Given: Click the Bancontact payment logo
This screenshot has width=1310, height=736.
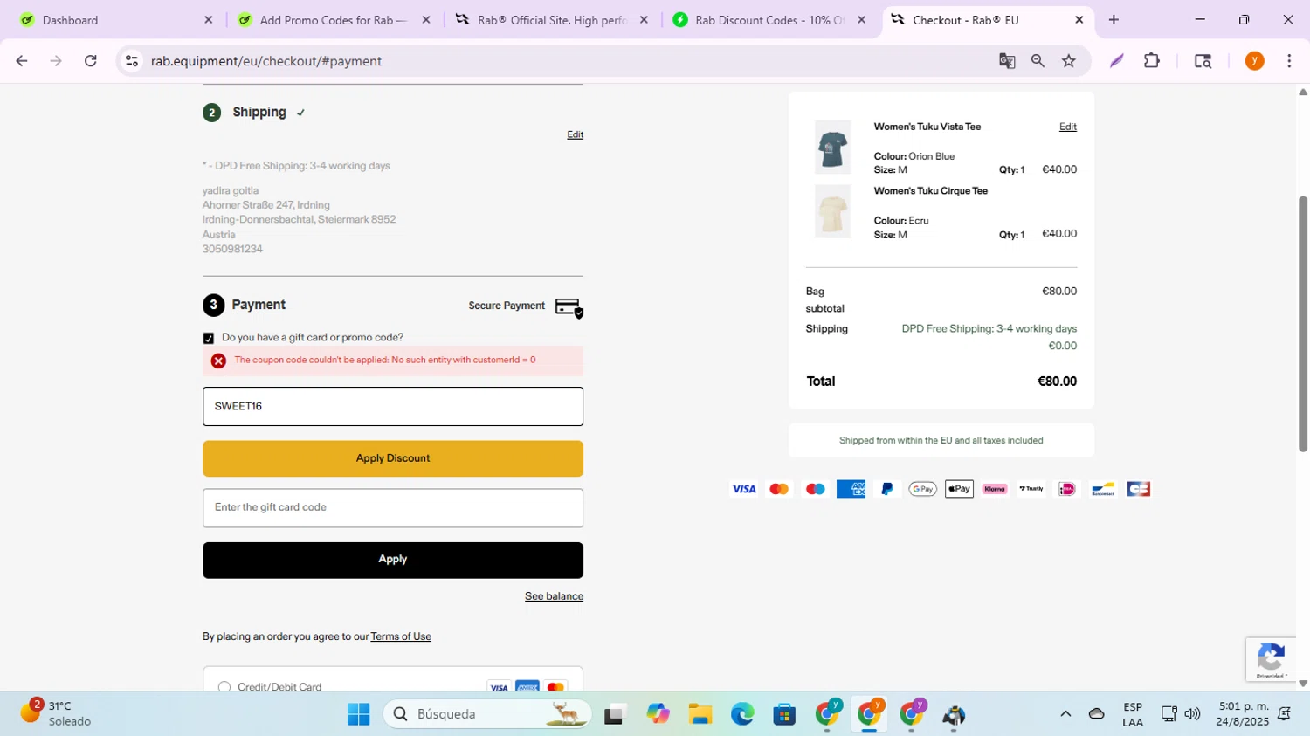Looking at the screenshot, I should (1102, 489).
